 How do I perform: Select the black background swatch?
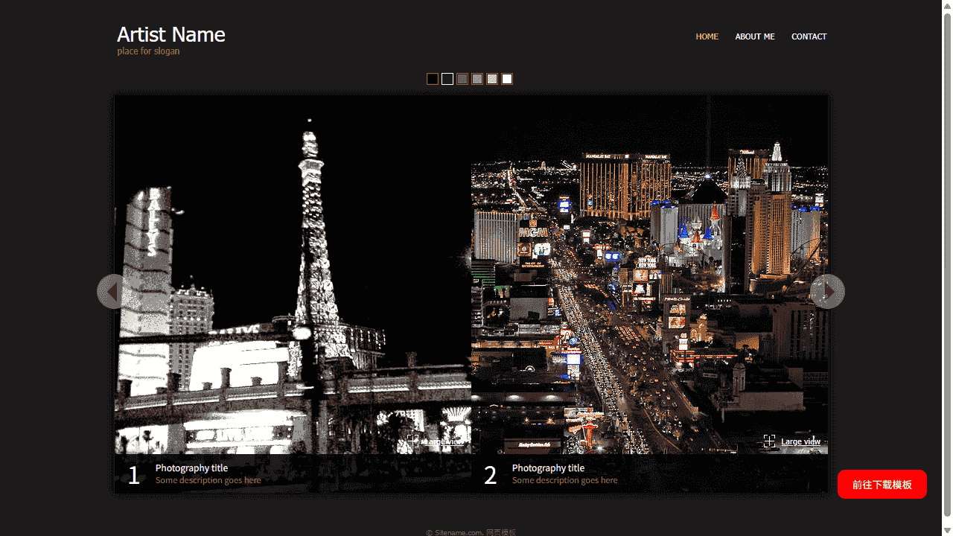(x=433, y=79)
